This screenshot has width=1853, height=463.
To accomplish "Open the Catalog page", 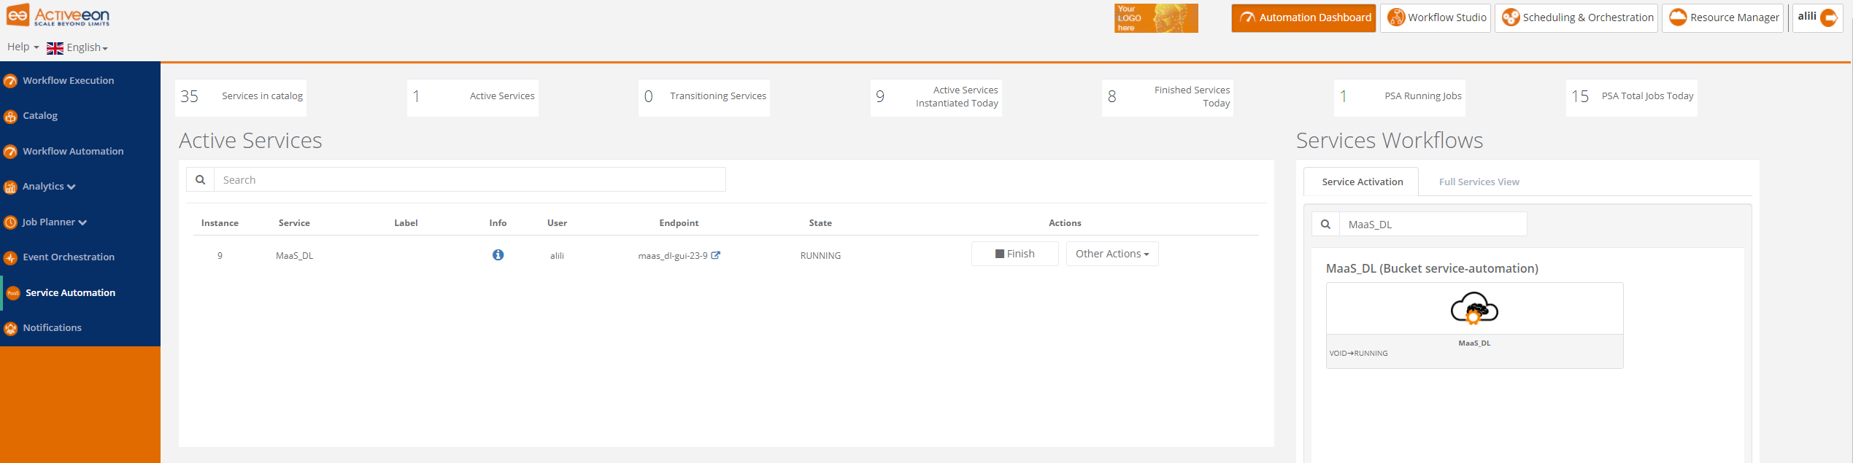I will [40, 115].
